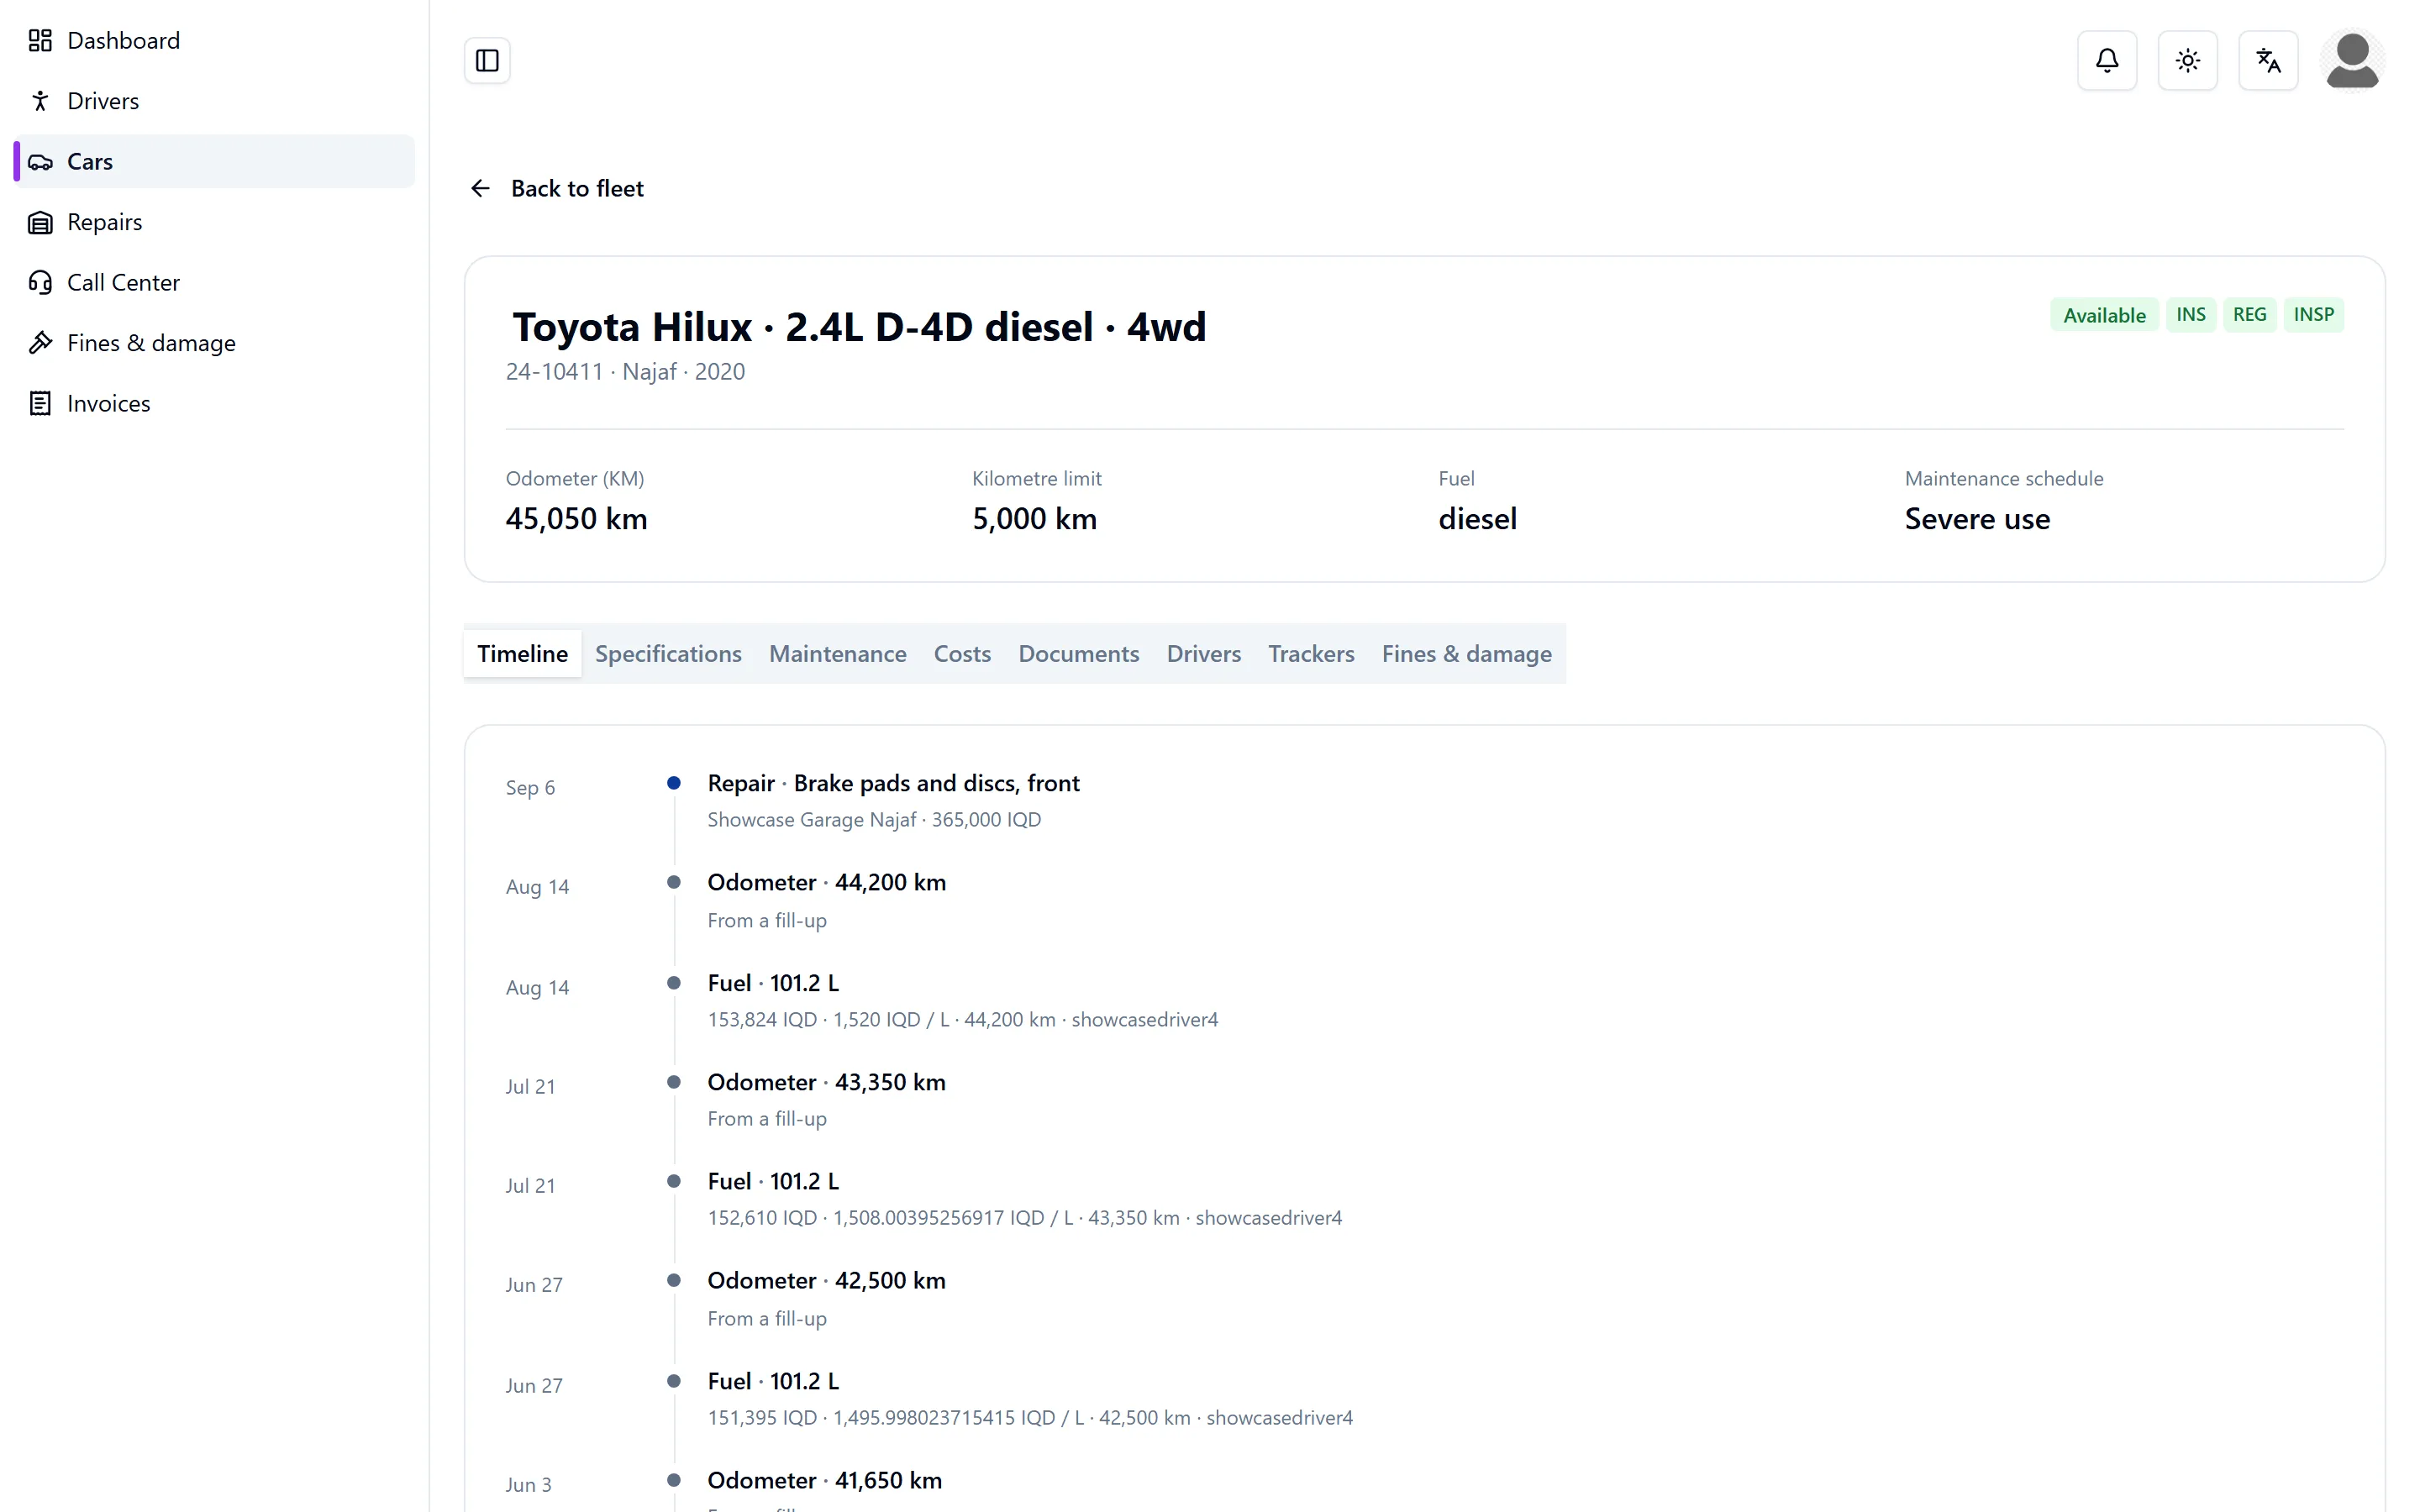
Task: Open the Fines & damage tab
Action: (1467, 654)
